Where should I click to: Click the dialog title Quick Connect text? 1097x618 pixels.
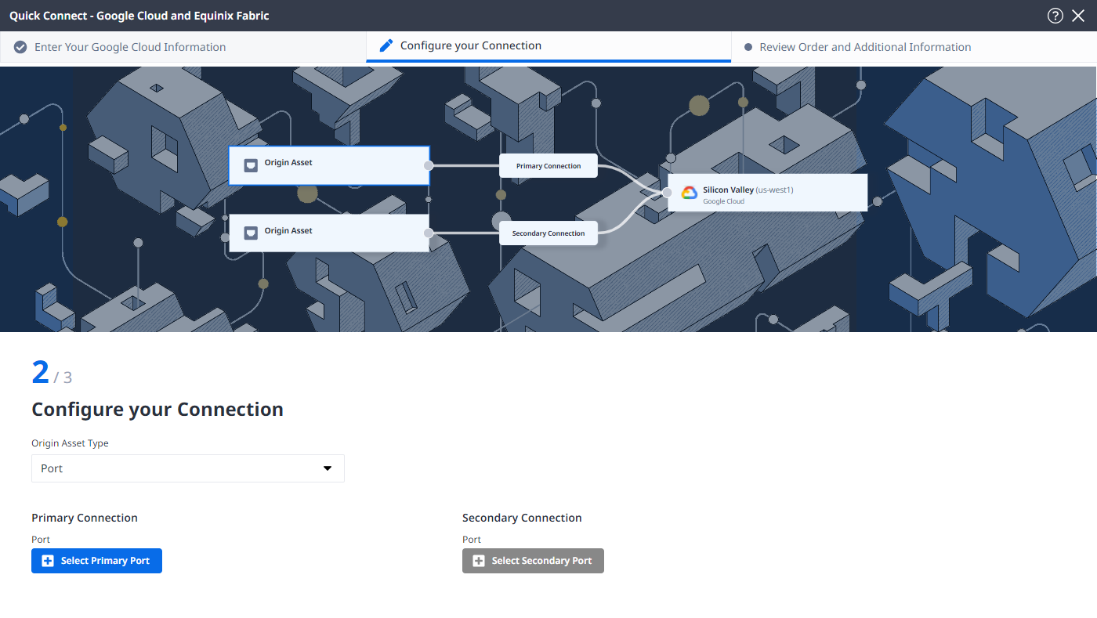tap(139, 16)
